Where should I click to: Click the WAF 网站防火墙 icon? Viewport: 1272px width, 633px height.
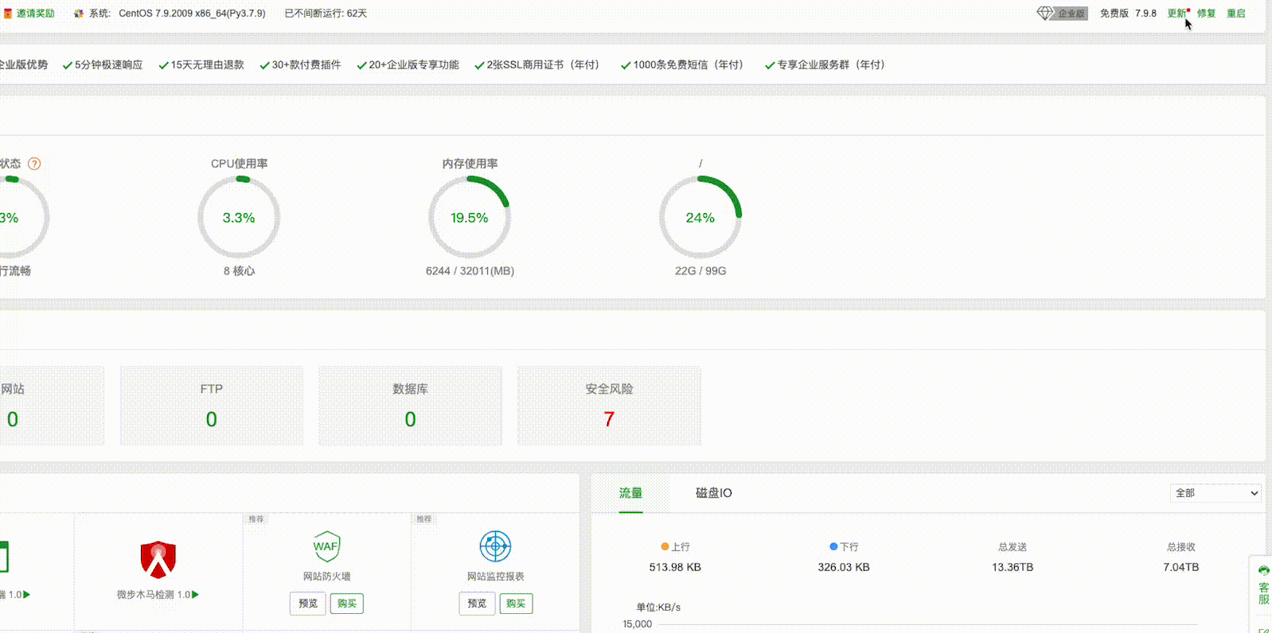pos(326,546)
